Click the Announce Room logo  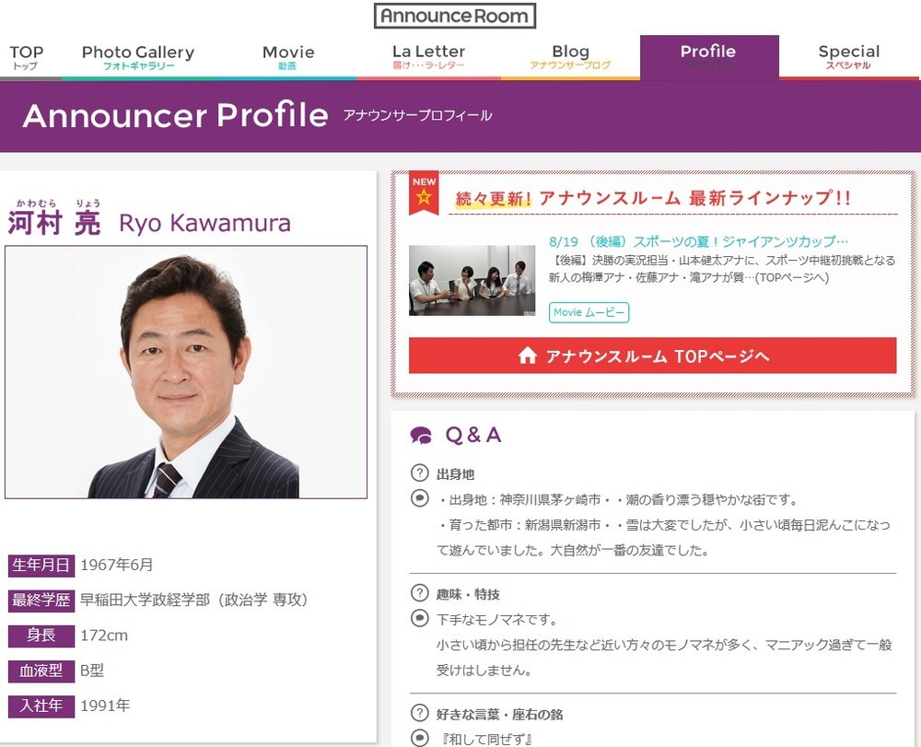click(x=455, y=16)
